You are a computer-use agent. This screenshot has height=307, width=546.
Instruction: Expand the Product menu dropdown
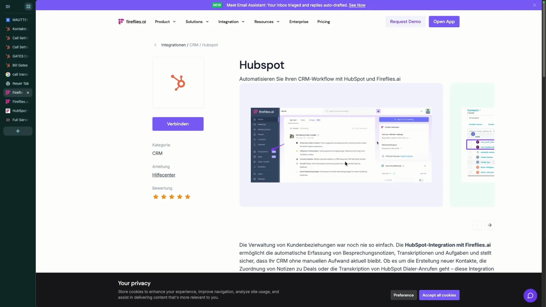click(165, 21)
